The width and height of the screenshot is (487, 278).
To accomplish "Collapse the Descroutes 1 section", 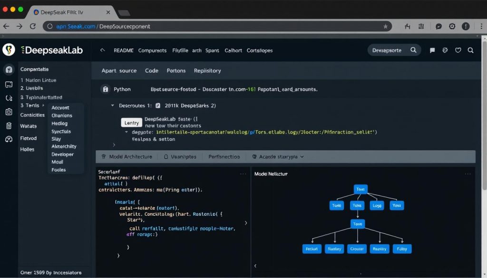I will (112, 105).
